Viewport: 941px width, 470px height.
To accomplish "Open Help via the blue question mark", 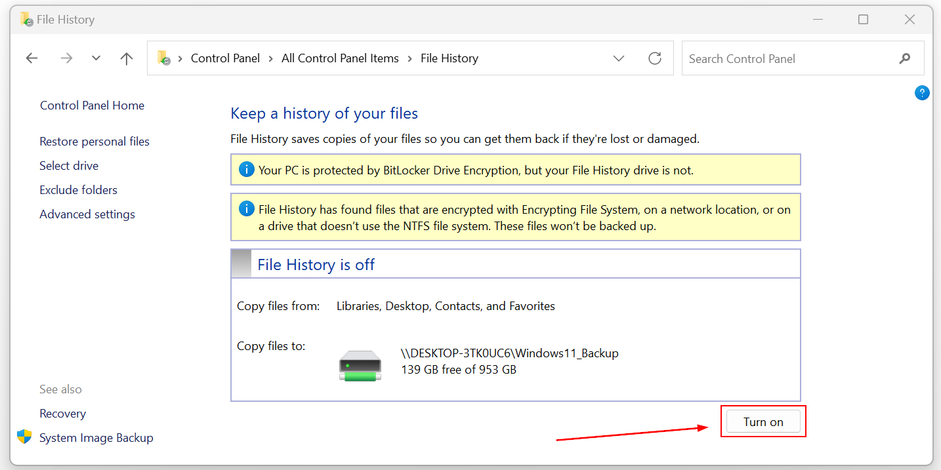I will (x=922, y=93).
